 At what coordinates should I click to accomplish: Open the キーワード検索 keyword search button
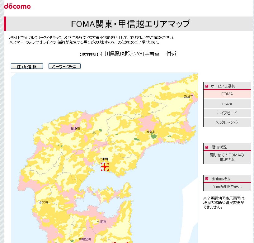pos(64,66)
